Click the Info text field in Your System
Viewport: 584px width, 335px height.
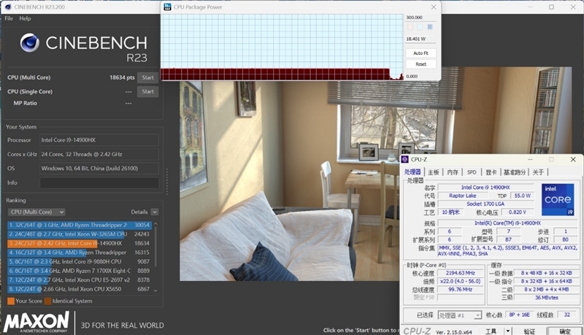tap(99, 182)
